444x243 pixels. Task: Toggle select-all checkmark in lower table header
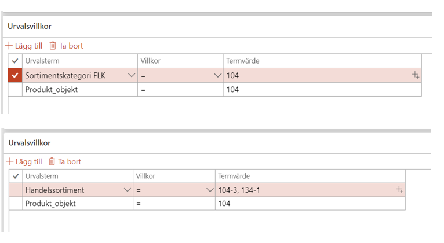click(16, 176)
